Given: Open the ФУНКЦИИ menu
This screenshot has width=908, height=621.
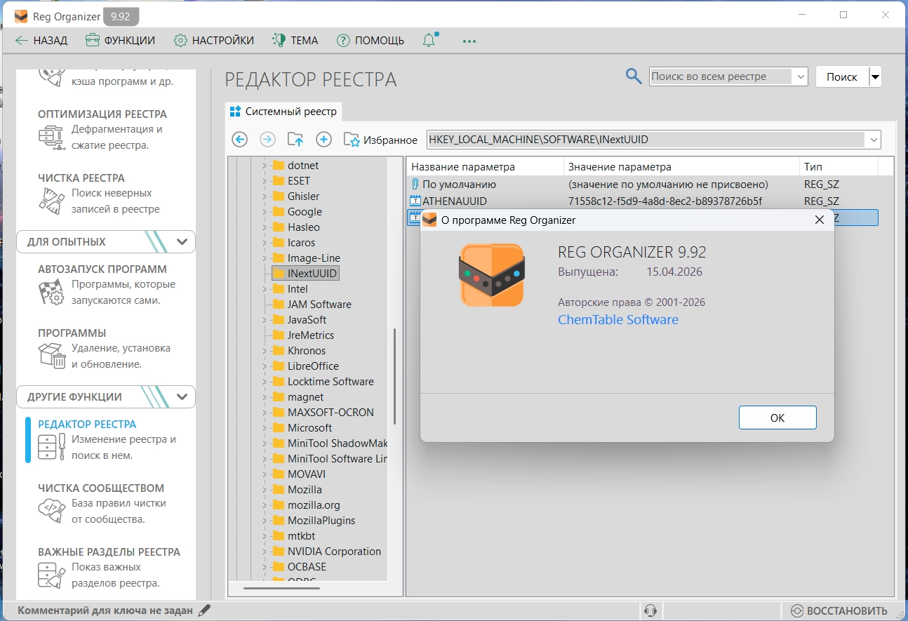Looking at the screenshot, I should tap(120, 41).
